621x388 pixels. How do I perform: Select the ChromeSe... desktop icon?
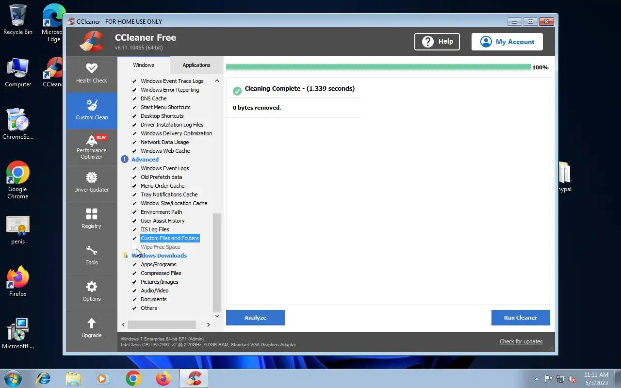point(18,124)
